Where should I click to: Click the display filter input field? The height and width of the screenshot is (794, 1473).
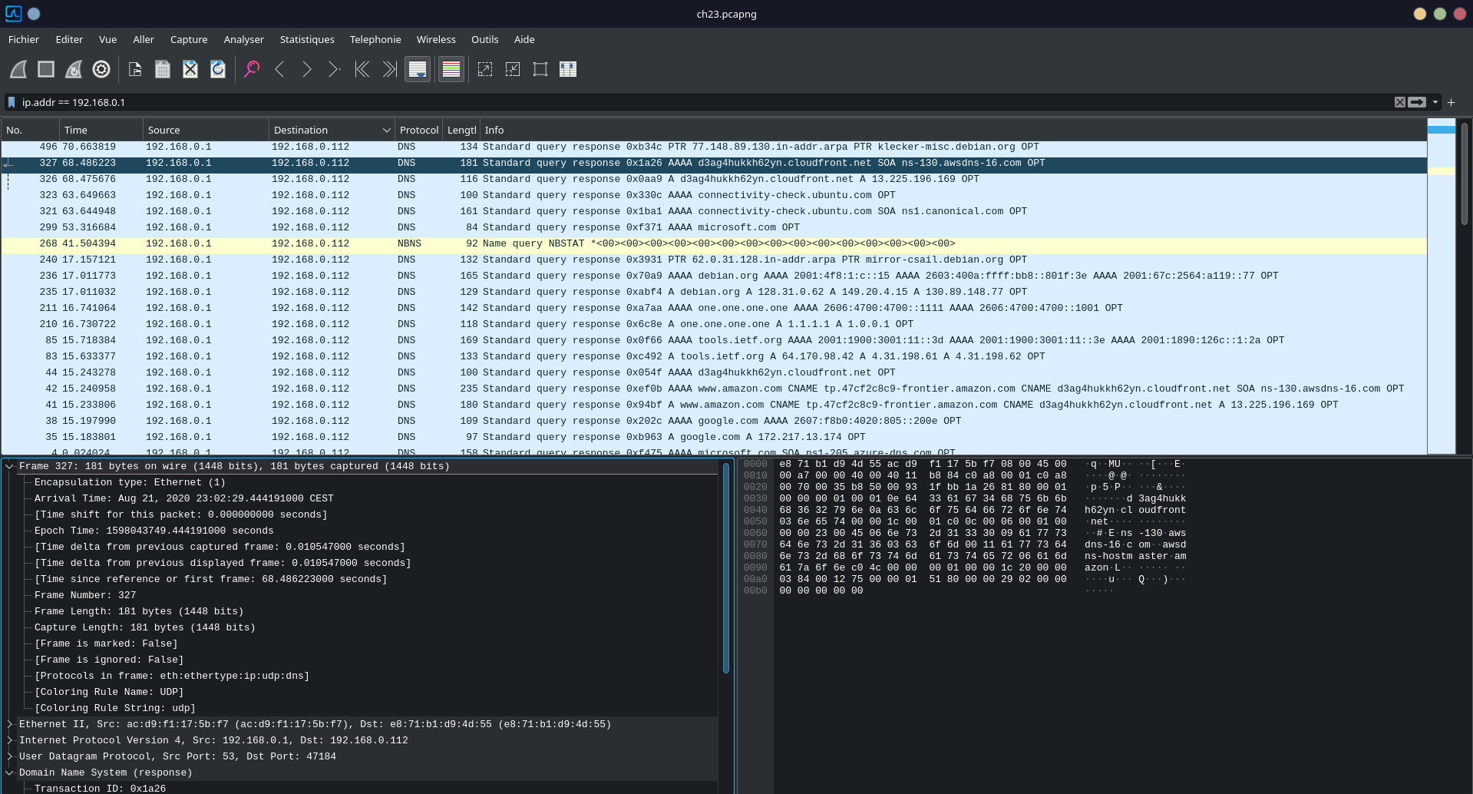pyautogui.click(x=706, y=102)
